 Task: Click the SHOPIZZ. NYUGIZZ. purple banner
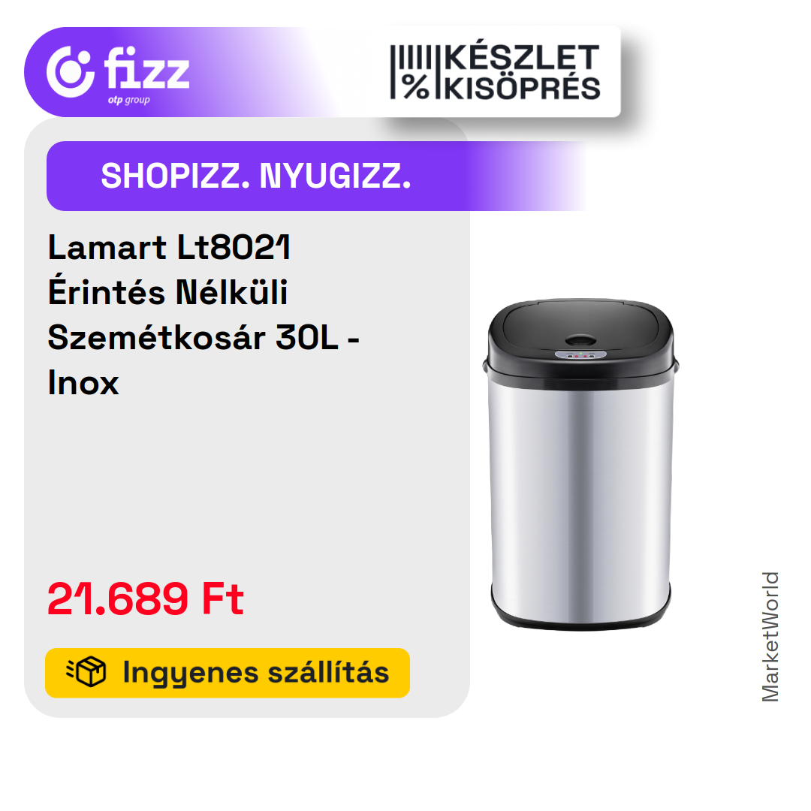coord(317,176)
